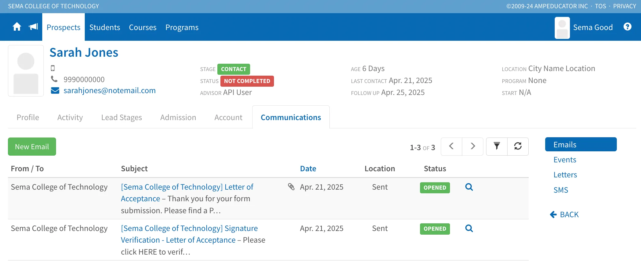Select Emails in the side menu

click(581, 145)
